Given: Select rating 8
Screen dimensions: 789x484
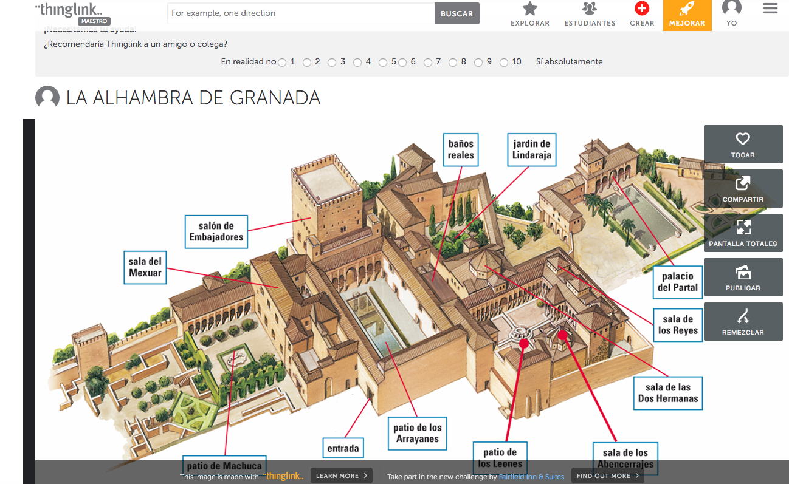Looking at the screenshot, I should pyautogui.click(x=453, y=62).
